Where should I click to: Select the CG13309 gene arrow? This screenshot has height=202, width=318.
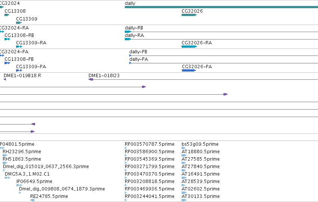coord(19,23)
